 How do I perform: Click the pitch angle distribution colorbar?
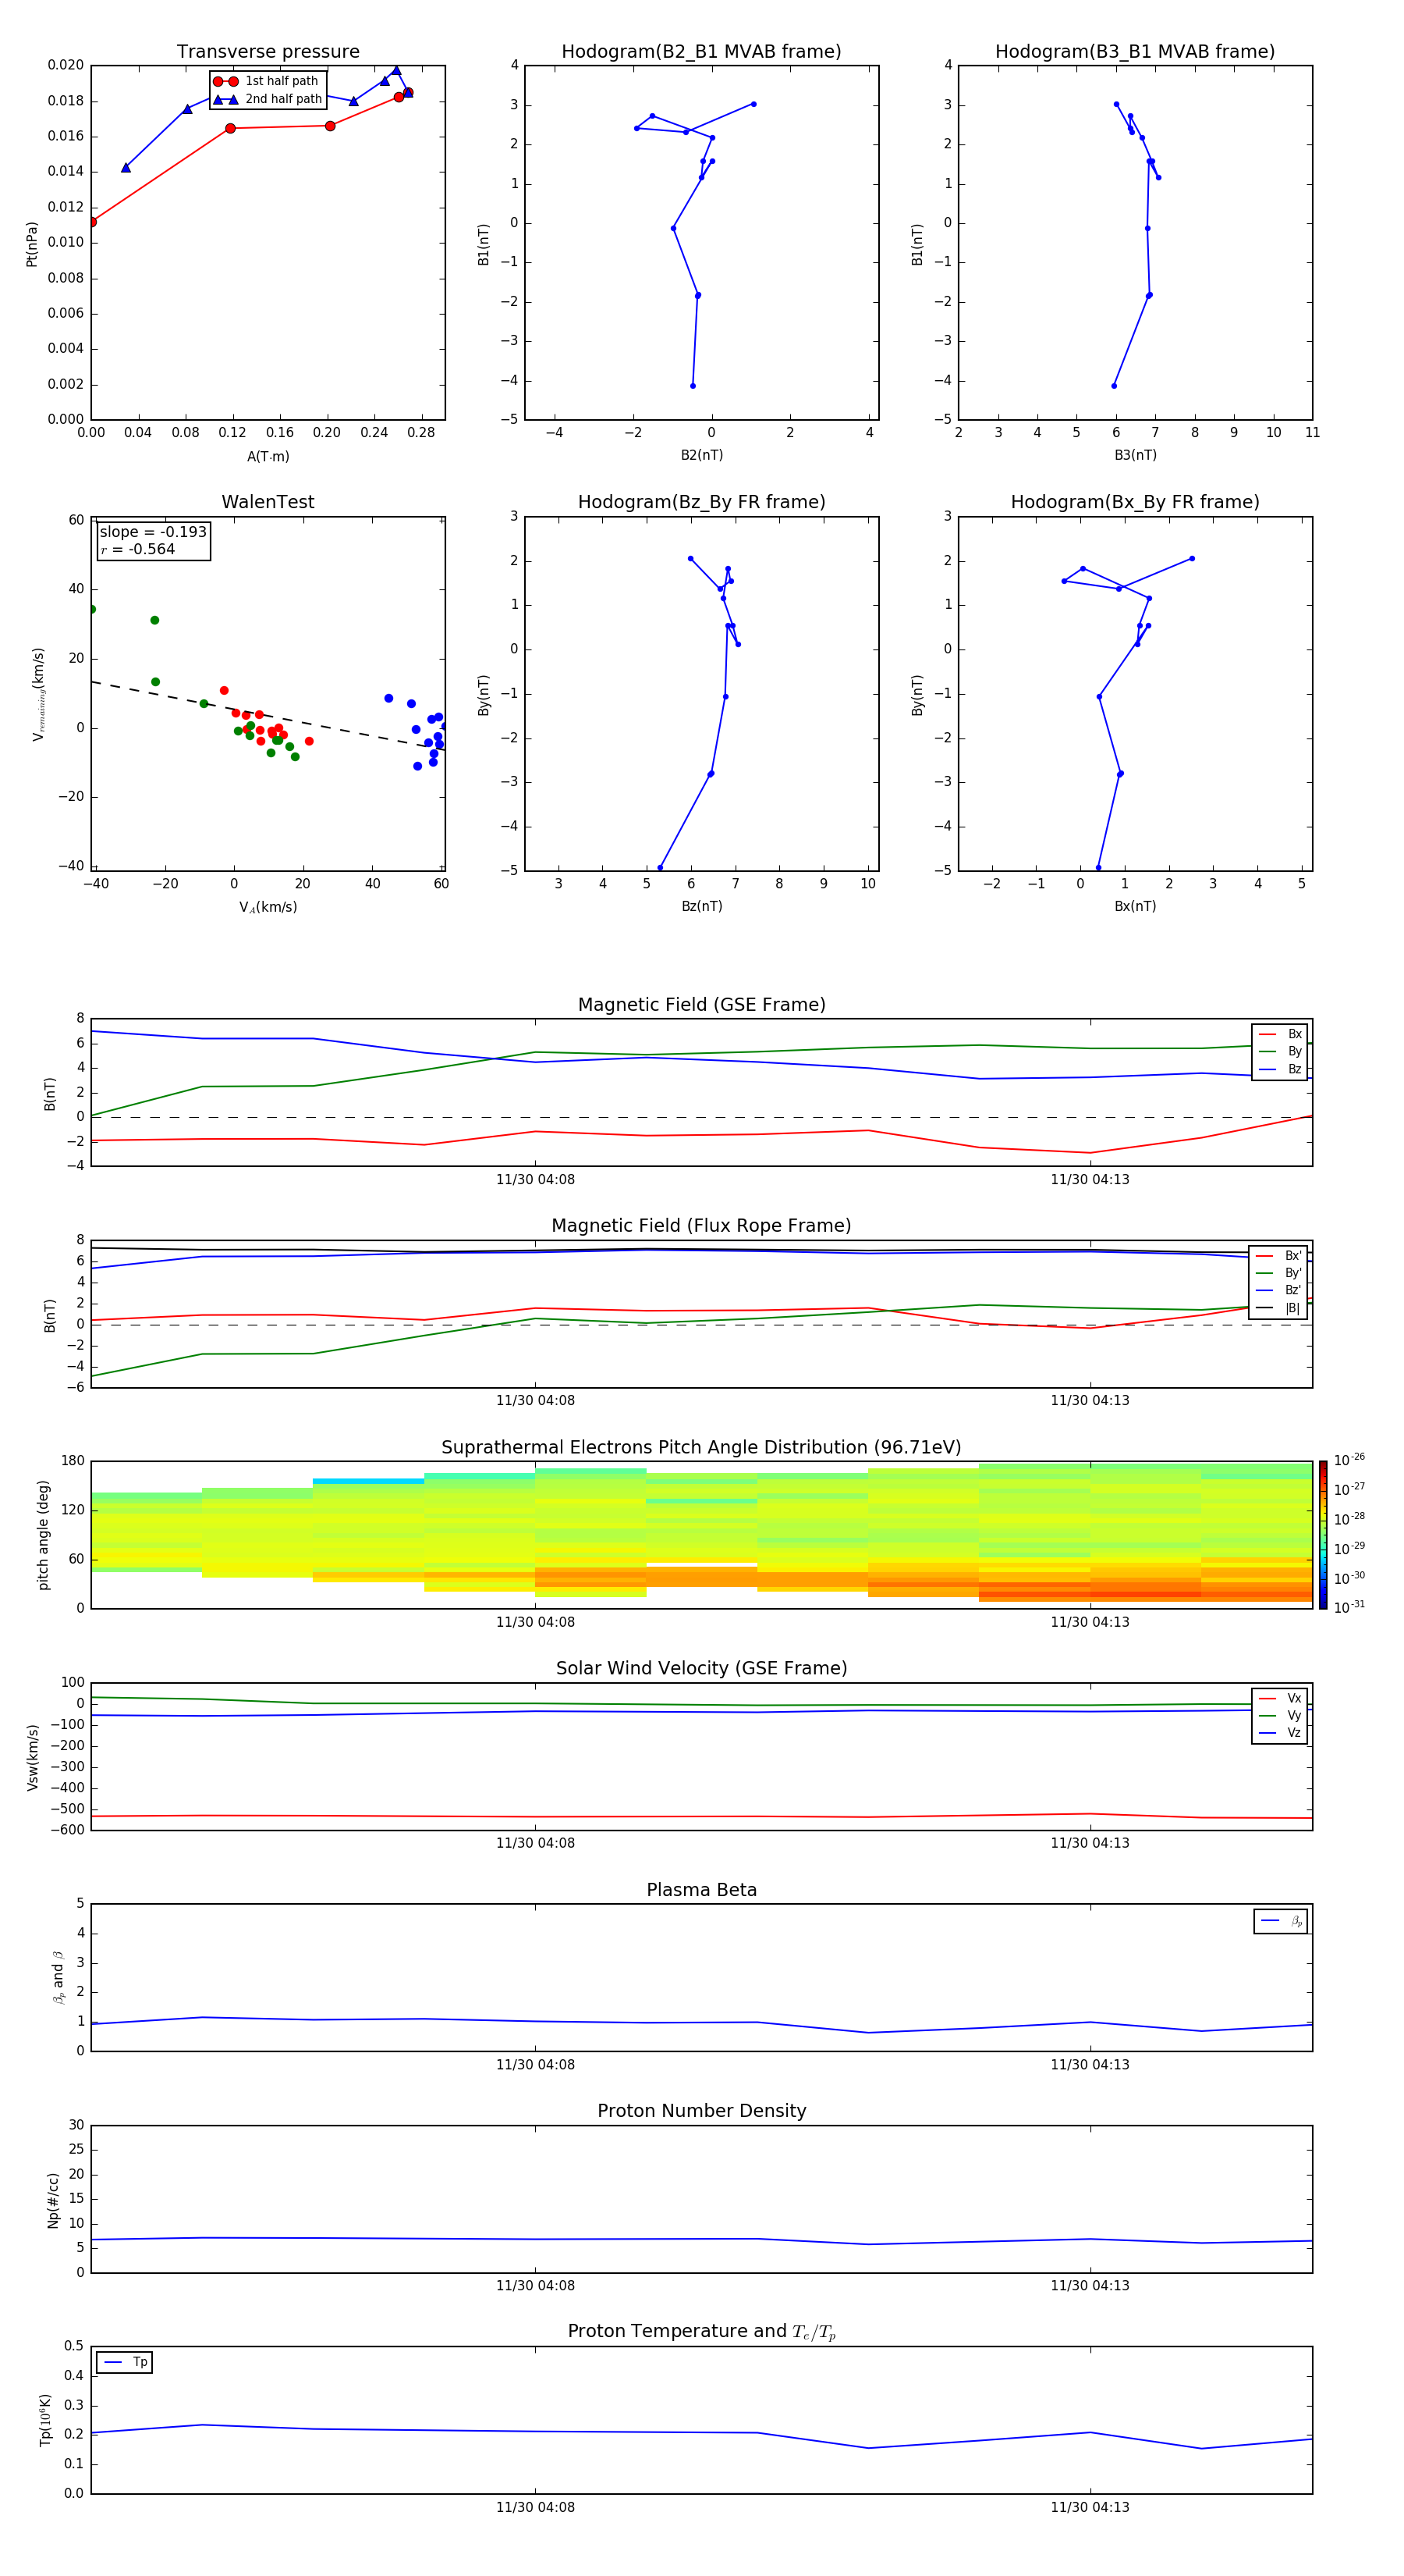point(1323,1535)
